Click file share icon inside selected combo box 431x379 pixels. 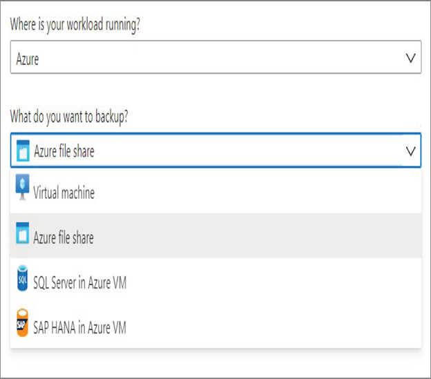[x=23, y=150]
